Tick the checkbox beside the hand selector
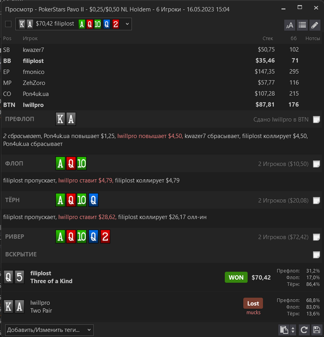 (8, 24)
